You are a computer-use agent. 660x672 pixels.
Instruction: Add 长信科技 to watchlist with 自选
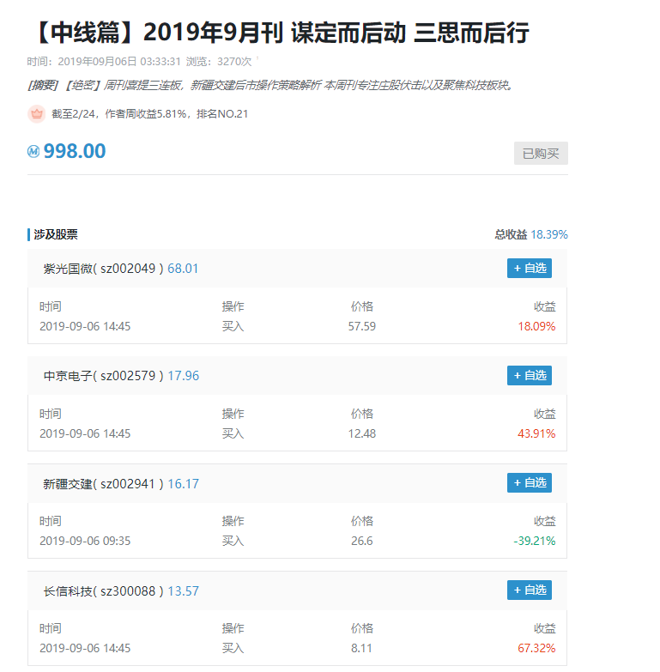click(530, 590)
